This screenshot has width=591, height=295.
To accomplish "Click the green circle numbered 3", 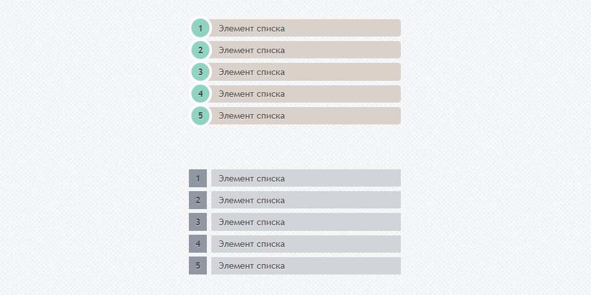I will [x=200, y=72].
